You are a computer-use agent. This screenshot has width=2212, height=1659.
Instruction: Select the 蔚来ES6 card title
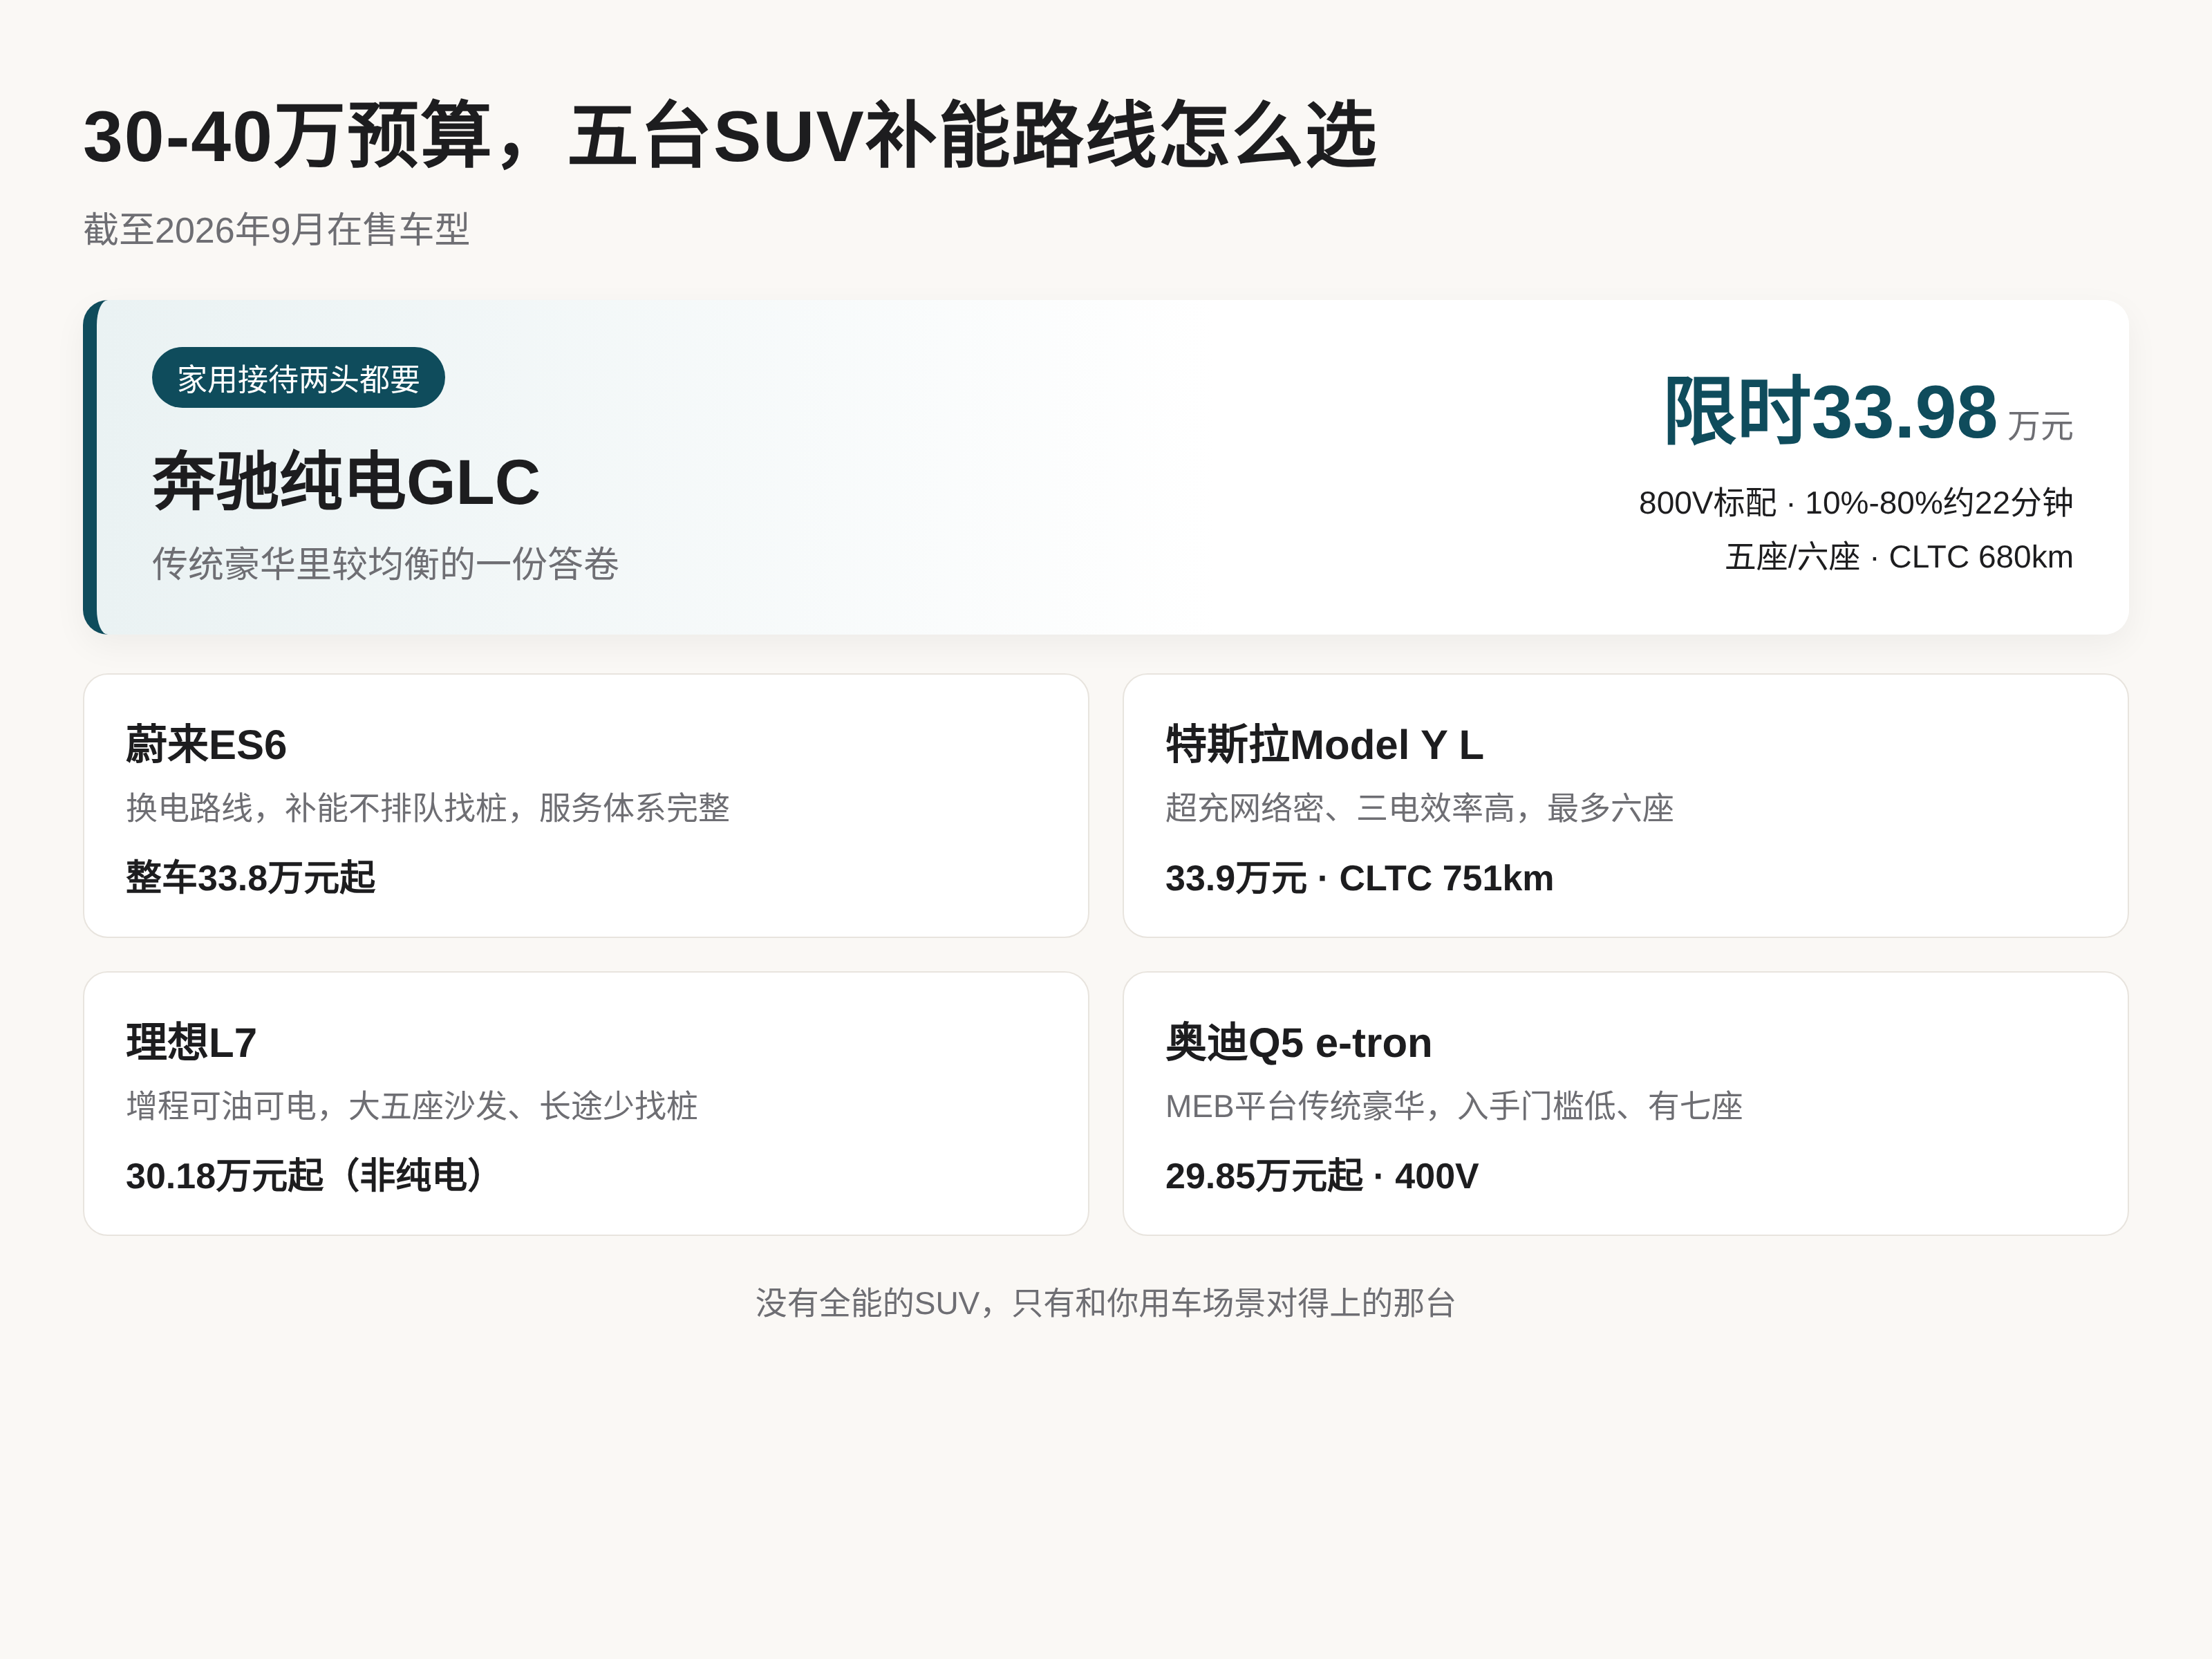tap(206, 745)
